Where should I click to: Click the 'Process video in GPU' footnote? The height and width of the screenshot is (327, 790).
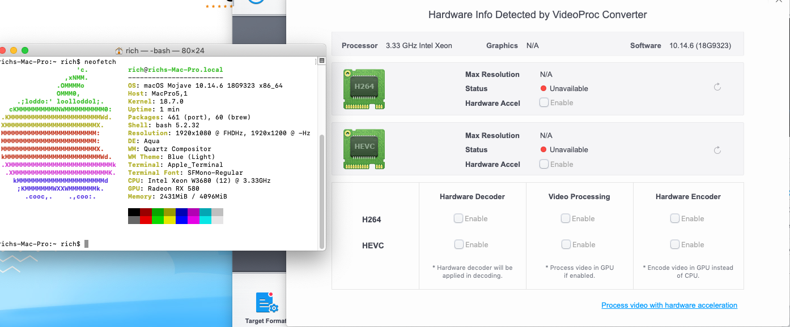[x=579, y=272]
